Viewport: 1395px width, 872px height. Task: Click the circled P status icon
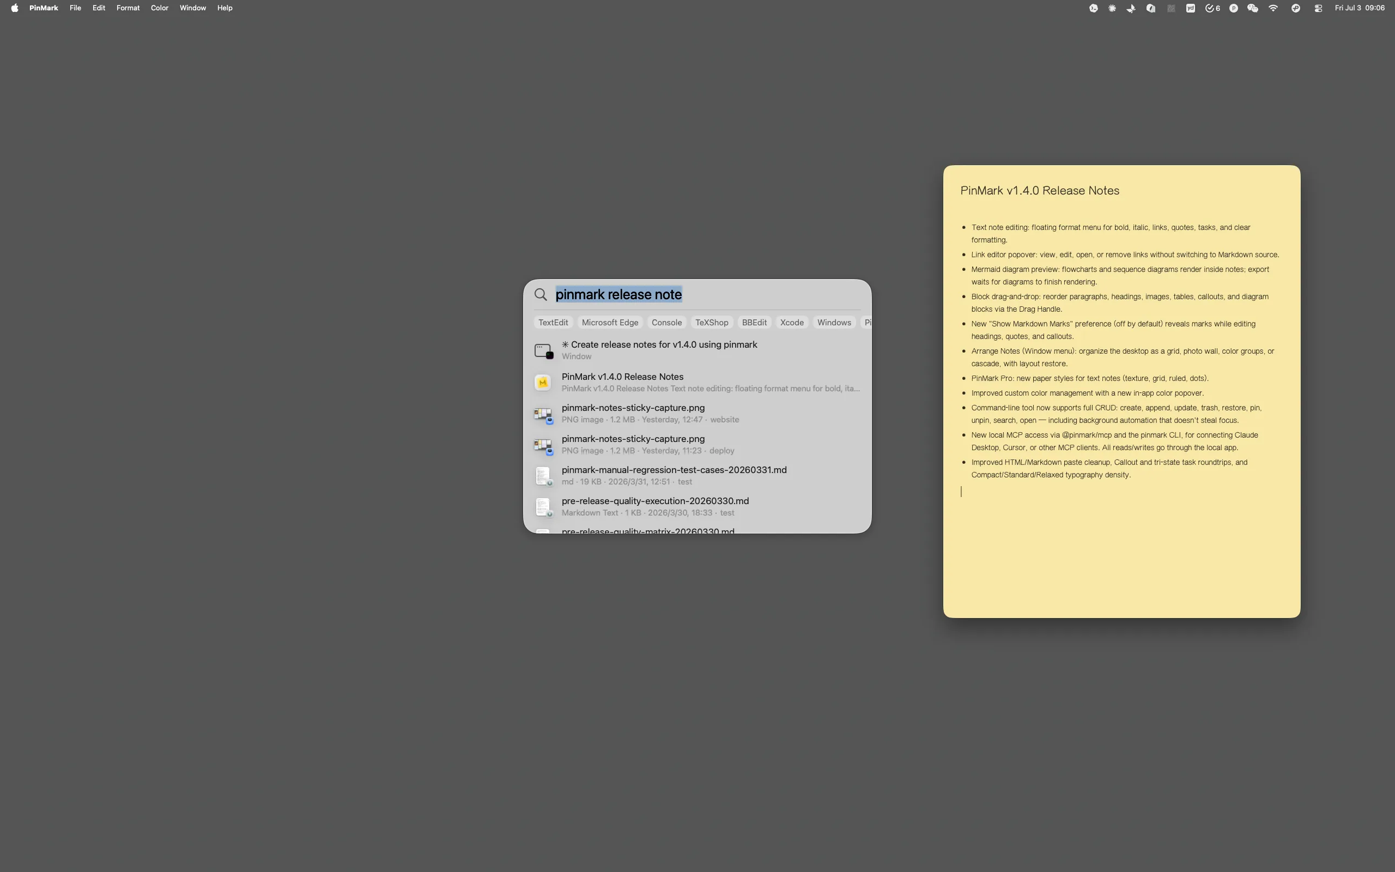coord(1234,8)
